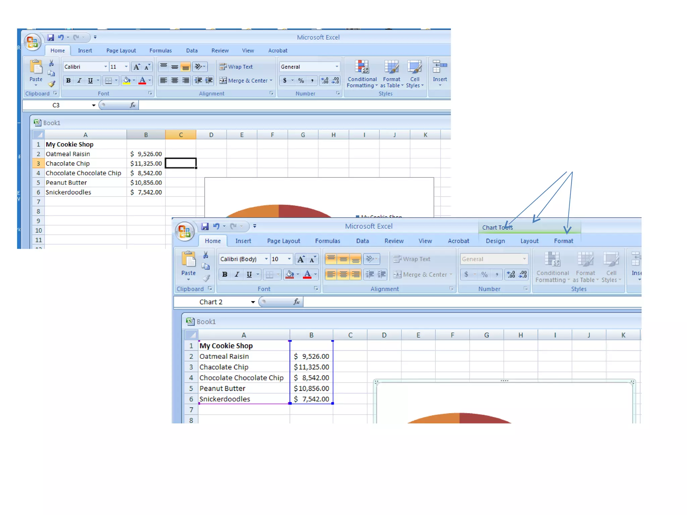
Task: Open General number format dropdown in top ribbon
Action: click(x=337, y=67)
